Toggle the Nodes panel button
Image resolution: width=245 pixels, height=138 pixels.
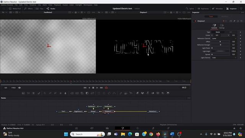pyautogui.click(x=51, y=8)
